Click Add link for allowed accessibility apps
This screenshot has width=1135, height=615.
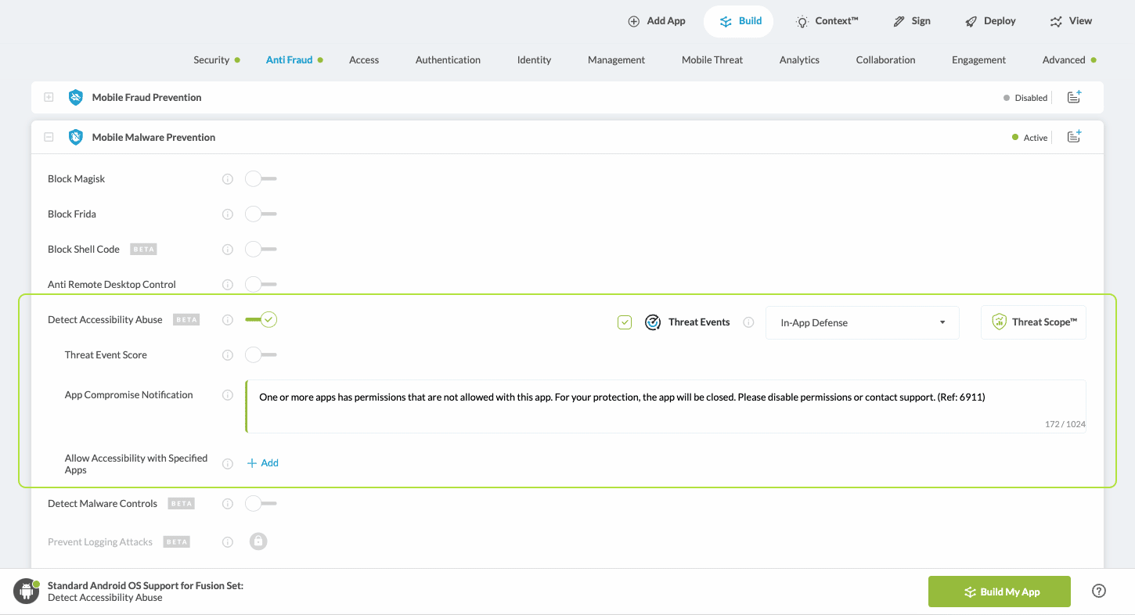tap(263, 463)
